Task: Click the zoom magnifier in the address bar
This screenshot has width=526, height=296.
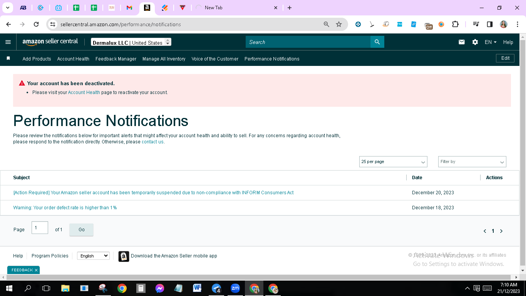Action: (x=327, y=24)
